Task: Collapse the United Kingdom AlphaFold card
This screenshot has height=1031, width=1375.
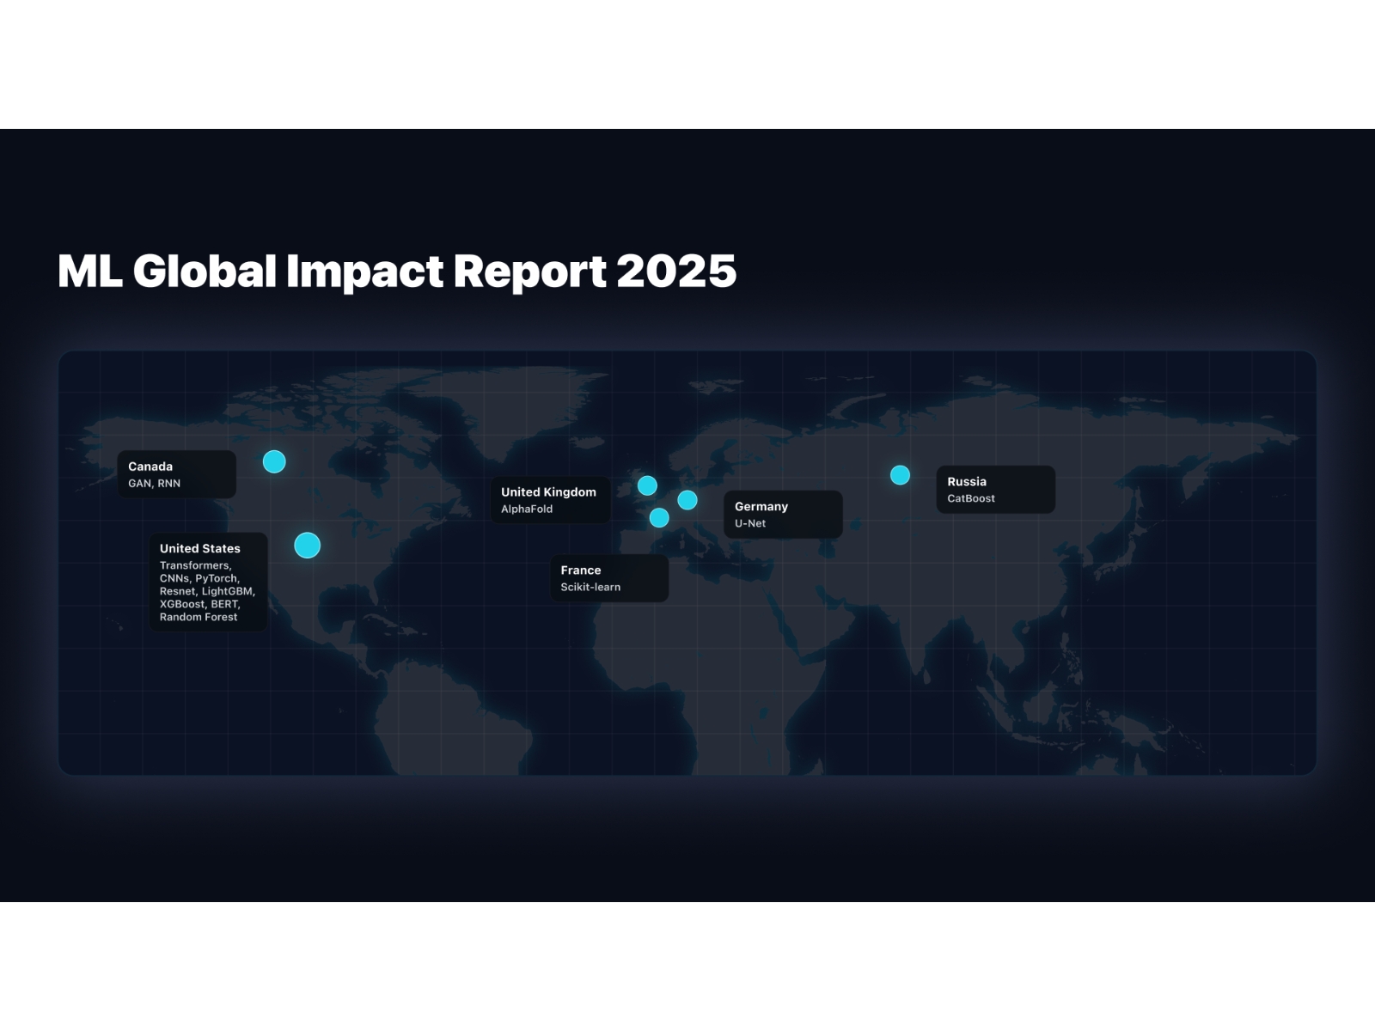Action: point(549,499)
